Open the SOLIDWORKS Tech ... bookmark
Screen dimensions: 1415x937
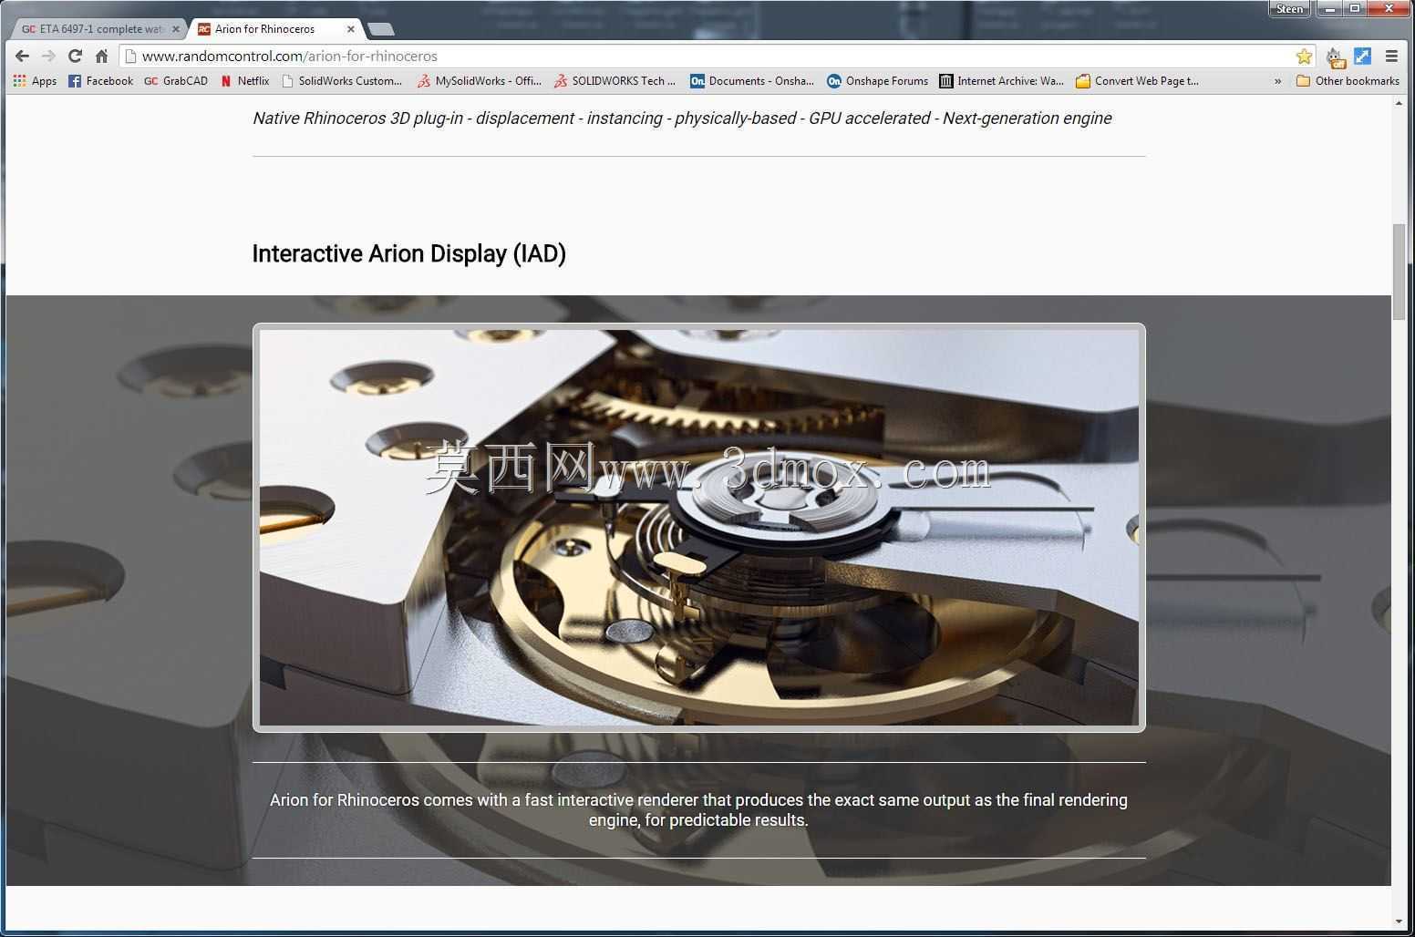[615, 81]
